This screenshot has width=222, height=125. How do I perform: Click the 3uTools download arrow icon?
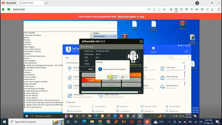(x=186, y=51)
